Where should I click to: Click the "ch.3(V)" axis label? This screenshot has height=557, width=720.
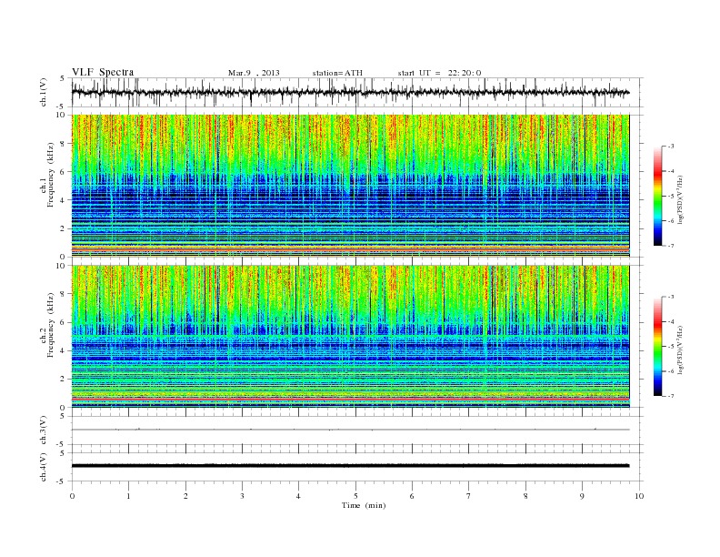point(44,430)
